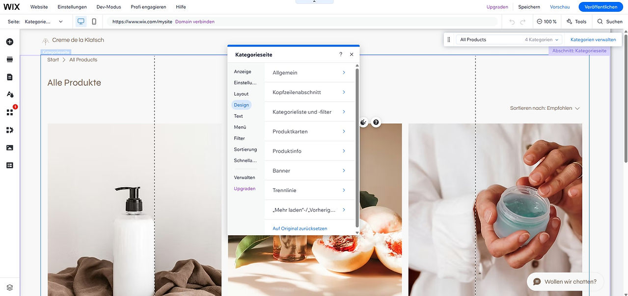The image size is (628, 296).
Task: Open the My Business puzzle icon
Action: click(x=10, y=130)
